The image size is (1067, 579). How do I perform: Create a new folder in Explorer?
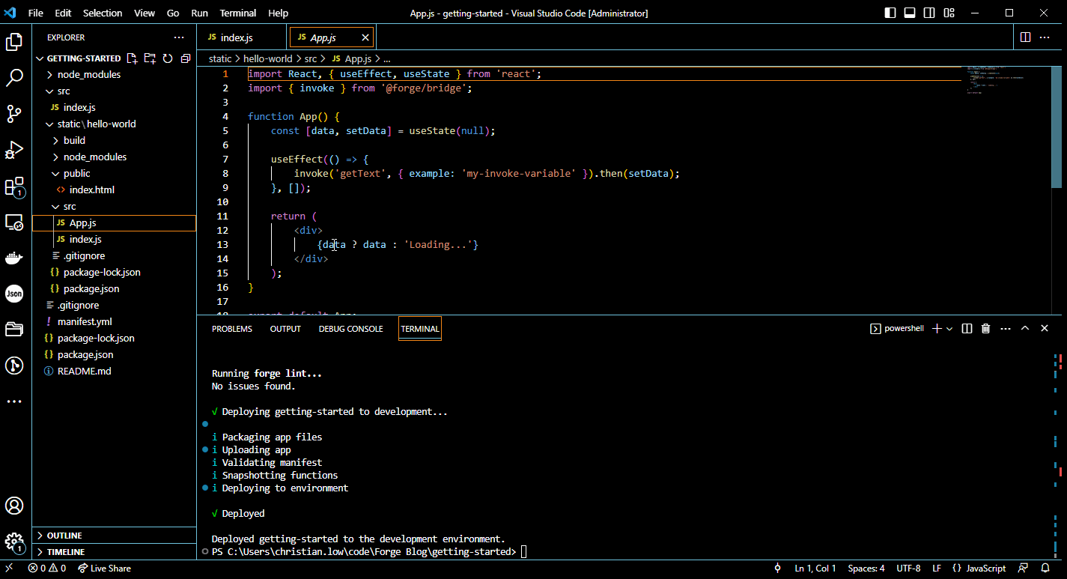tap(150, 58)
